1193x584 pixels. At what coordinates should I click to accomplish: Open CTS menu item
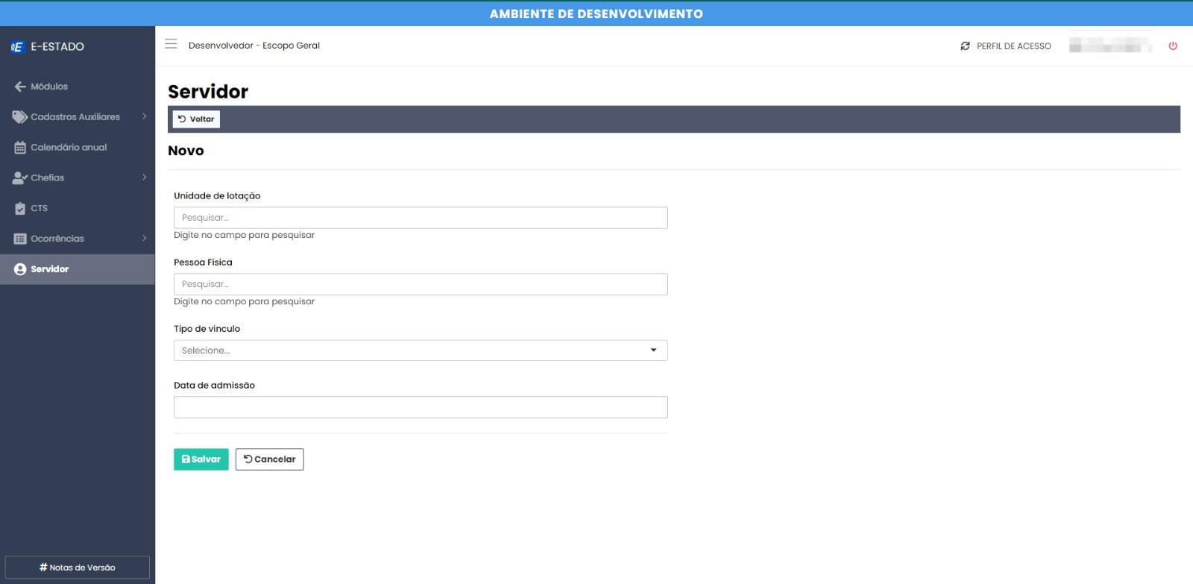[78, 209]
